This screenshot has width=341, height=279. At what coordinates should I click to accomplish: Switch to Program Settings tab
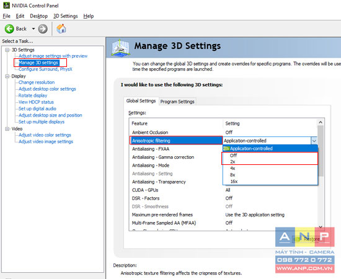(x=177, y=102)
